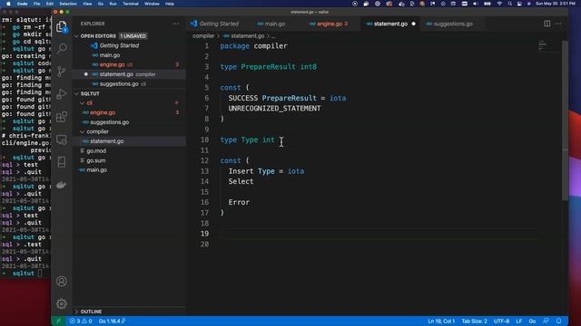Open go.sum file in explorer

tap(129, 160)
